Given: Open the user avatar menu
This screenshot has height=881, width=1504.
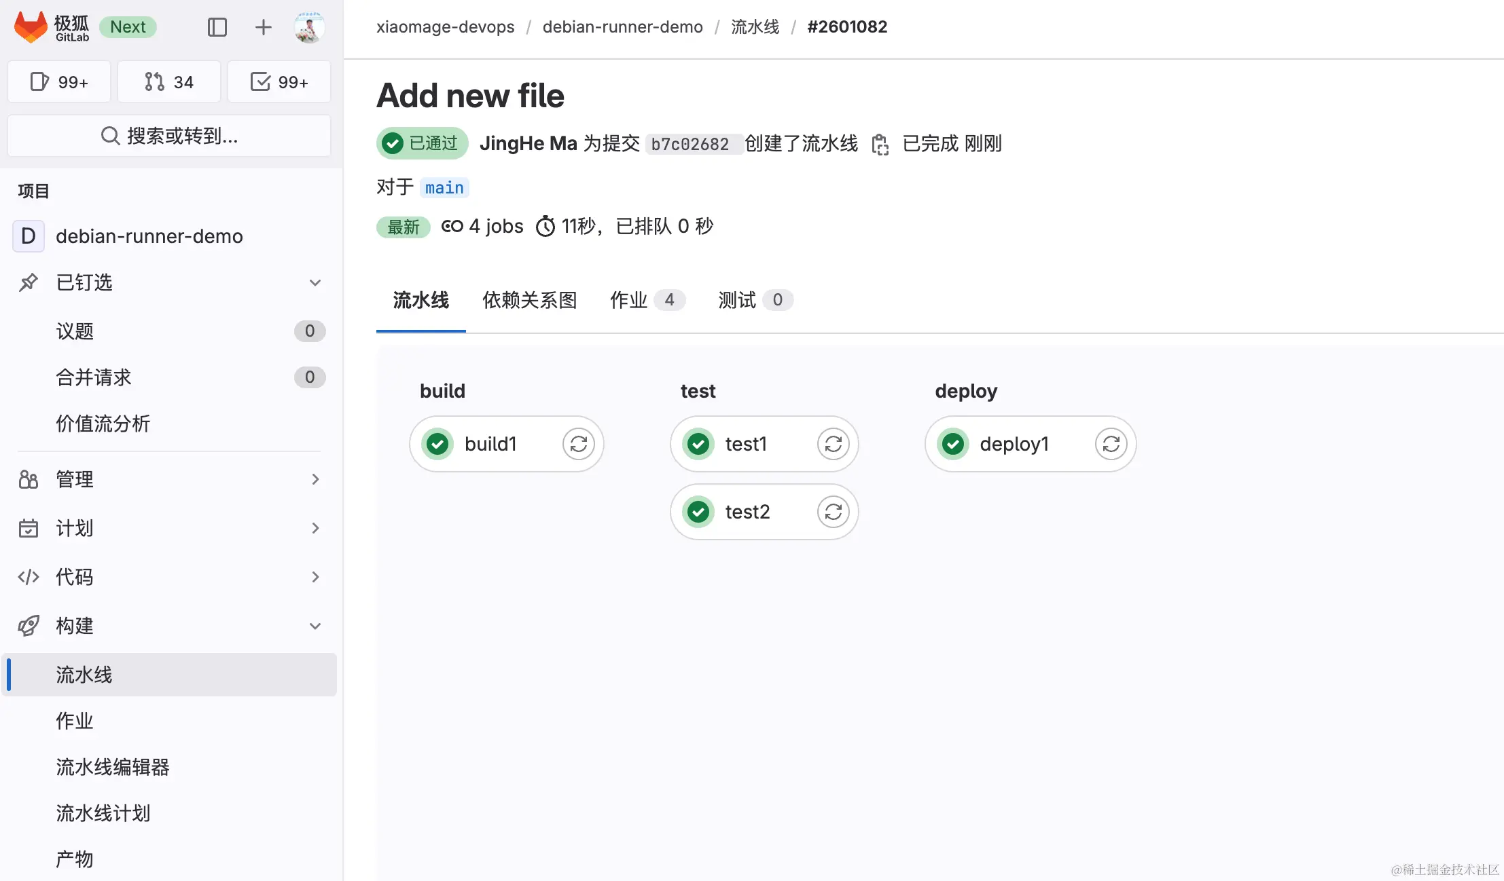Looking at the screenshot, I should (309, 27).
